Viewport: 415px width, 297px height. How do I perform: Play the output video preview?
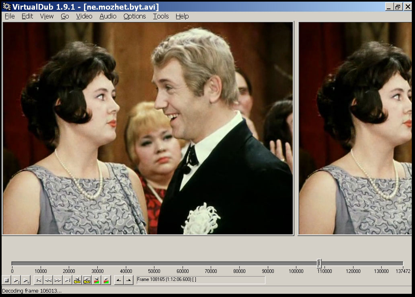(26, 280)
